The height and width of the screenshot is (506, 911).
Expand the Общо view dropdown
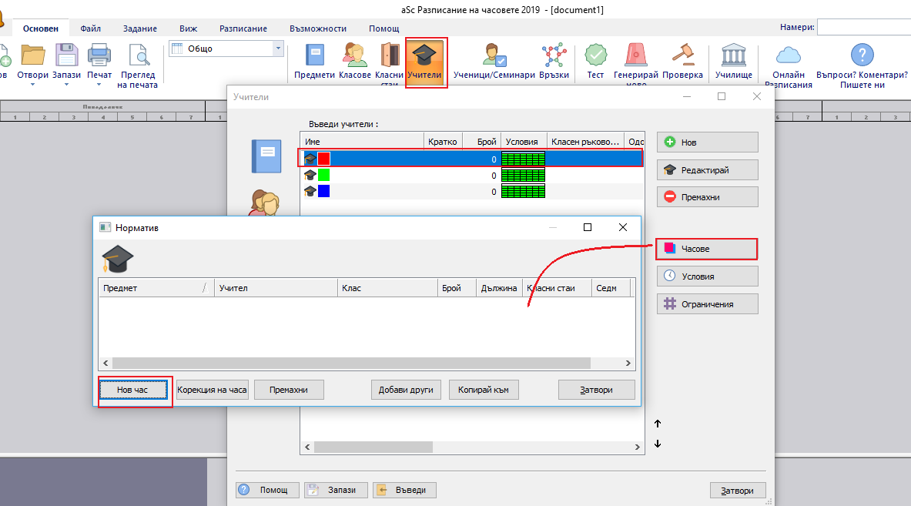tap(278, 49)
